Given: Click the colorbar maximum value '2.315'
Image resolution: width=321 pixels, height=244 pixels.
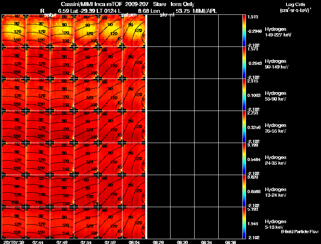Looking at the screenshot, I should click(x=253, y=81).
